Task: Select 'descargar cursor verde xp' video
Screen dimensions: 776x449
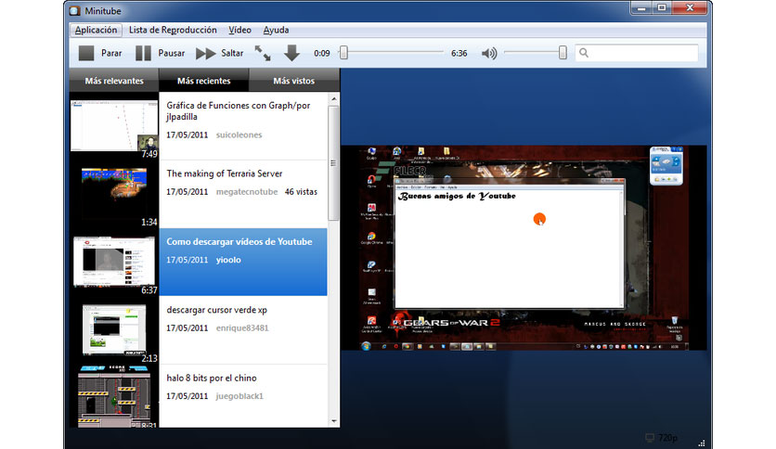Action: tap(243, 330)
